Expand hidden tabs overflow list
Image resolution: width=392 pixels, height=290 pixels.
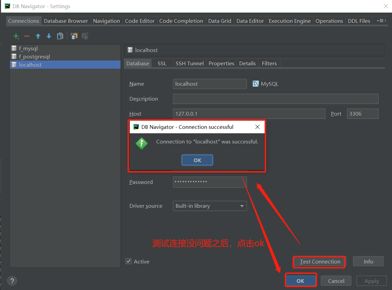(x=381, y=21)
